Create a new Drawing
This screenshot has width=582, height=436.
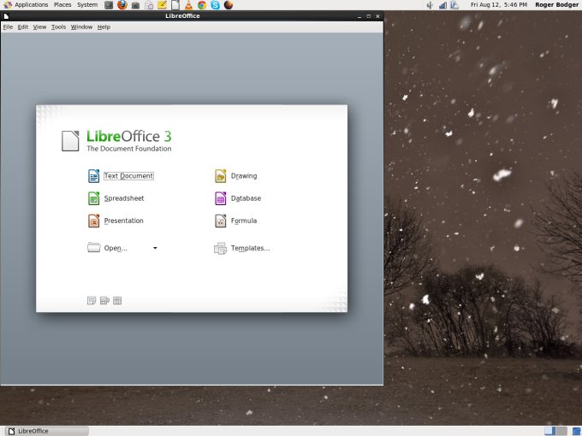tap(235, 176)
